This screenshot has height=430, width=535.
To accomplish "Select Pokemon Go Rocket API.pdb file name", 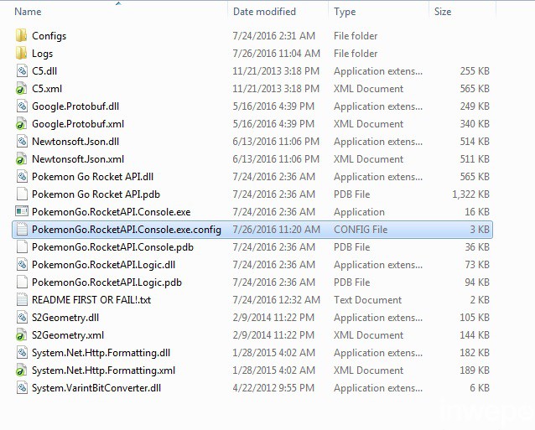I will click(x=96, y=194).
